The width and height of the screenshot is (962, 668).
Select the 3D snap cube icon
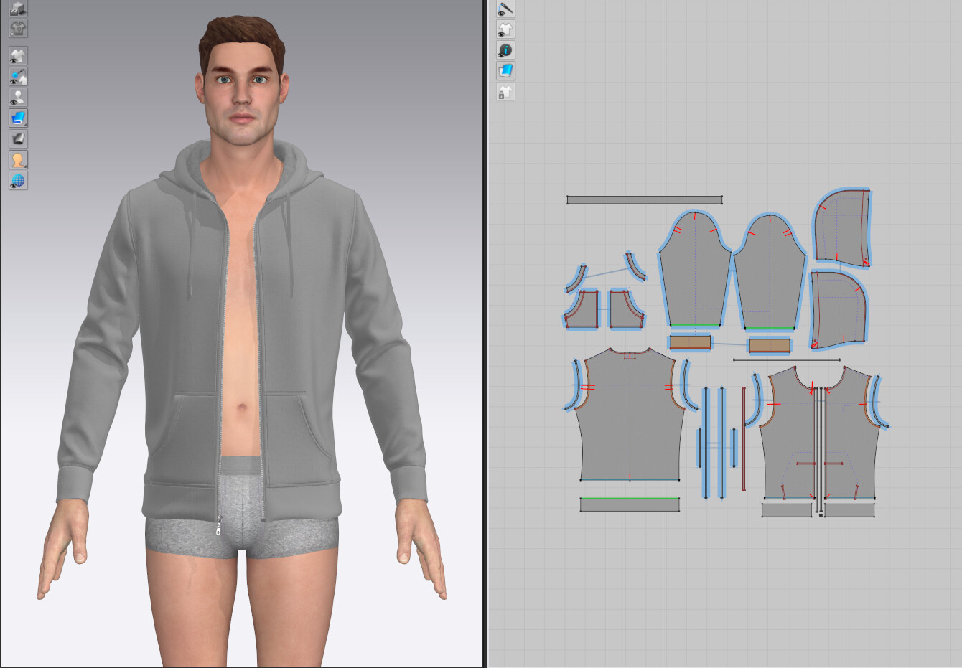17,9
